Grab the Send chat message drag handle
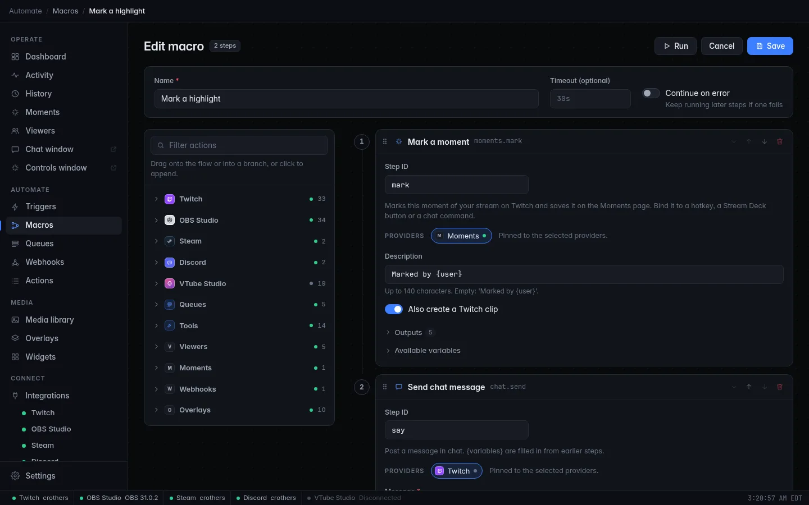Viewport: 809px width, 505px height. [385, 387]
